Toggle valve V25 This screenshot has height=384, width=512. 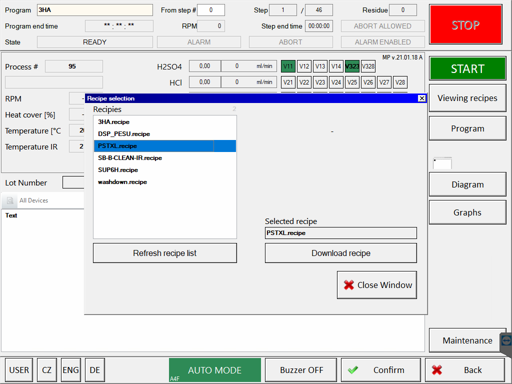tap(352, 82)
